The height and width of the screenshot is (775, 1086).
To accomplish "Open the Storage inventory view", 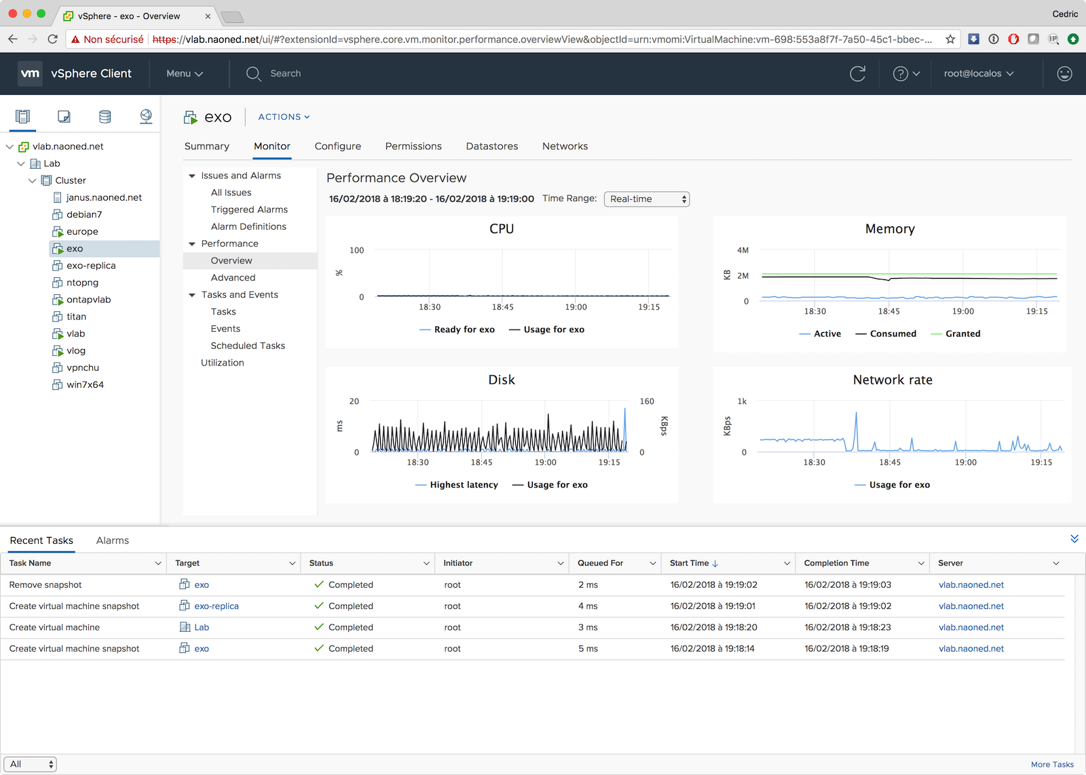I will click(x=105, y=117).
